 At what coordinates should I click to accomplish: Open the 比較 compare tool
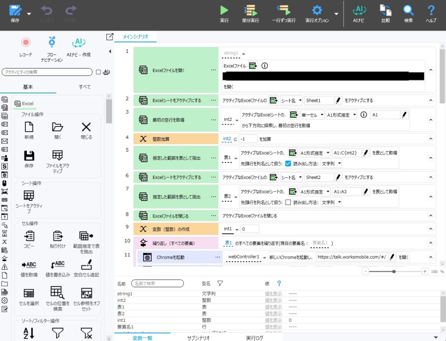tap(386, 13)
